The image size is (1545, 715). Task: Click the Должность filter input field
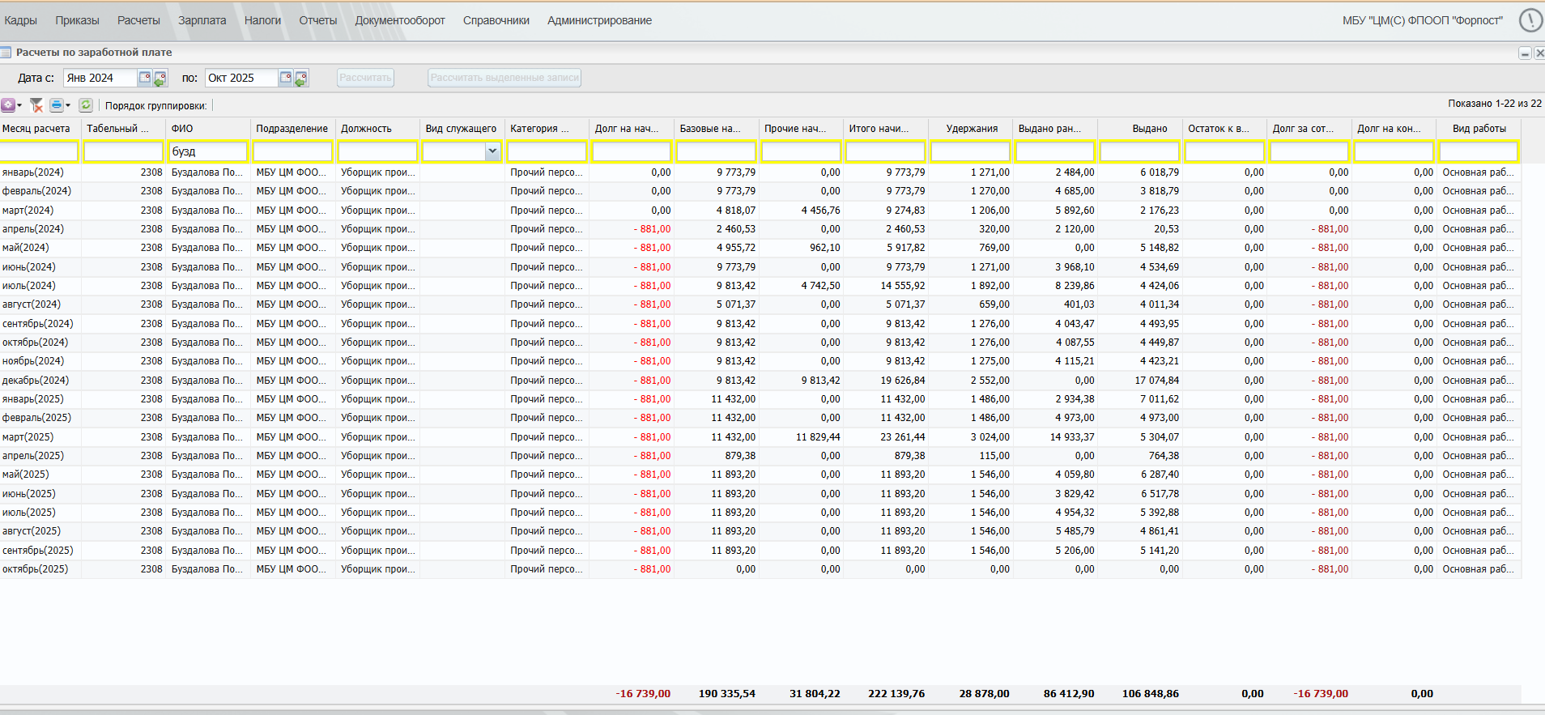377,151
